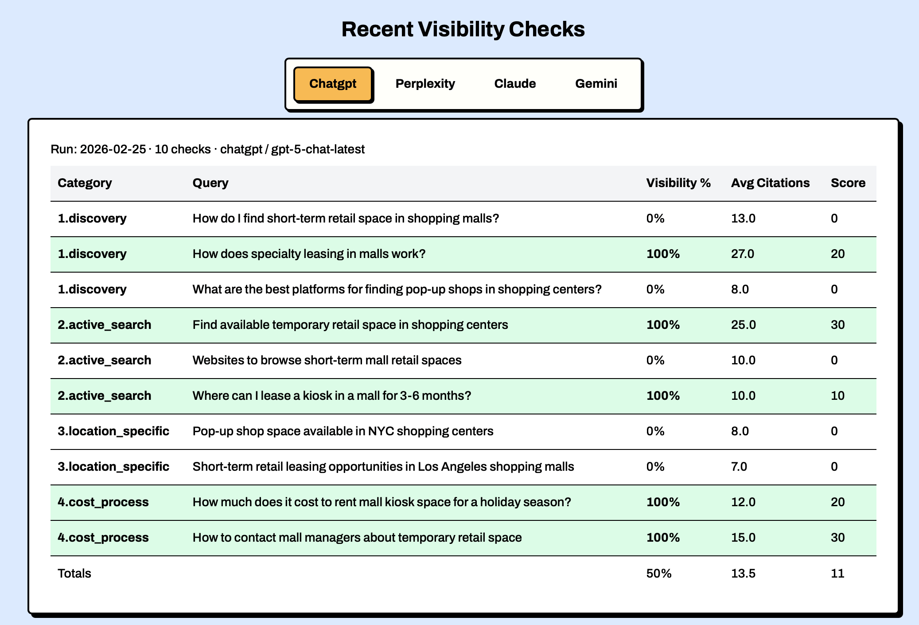Switch to the Perplexity tab
The image size is (919, 625).
click(x=425, y=84)
